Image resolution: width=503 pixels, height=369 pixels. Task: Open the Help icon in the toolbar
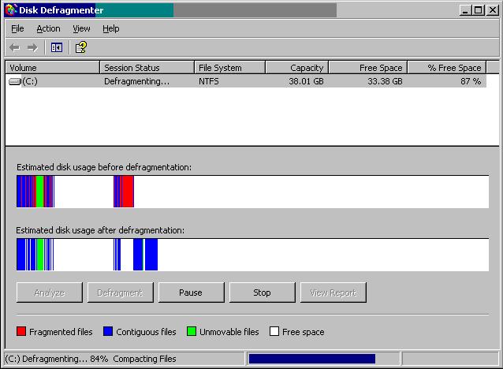(x=81, y=47)
